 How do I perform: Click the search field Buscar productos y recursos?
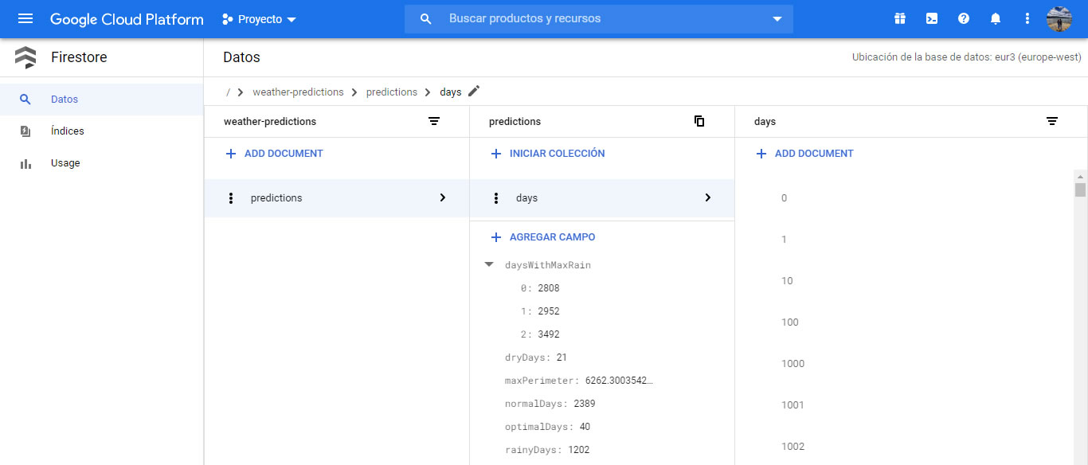(599, 18)
